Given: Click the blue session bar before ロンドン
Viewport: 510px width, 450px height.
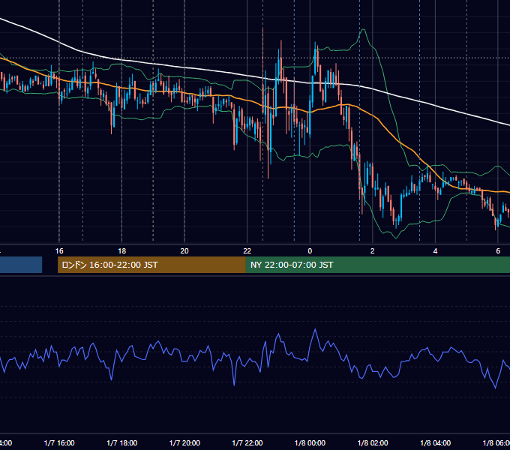Looking at the screenshot, I should click(x=21, y=265).
